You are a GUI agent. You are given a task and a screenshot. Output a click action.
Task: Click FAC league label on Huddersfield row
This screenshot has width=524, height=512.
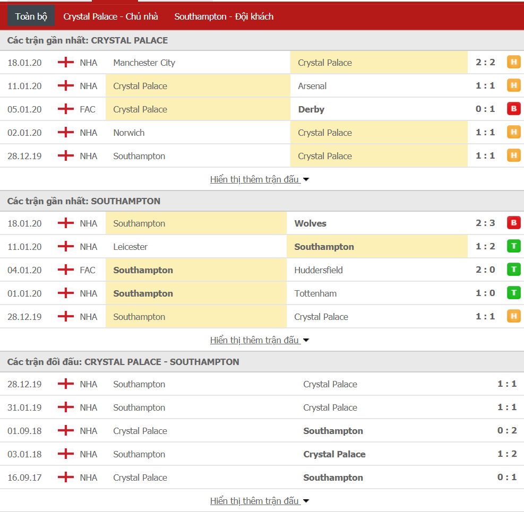tap(88, 270)
